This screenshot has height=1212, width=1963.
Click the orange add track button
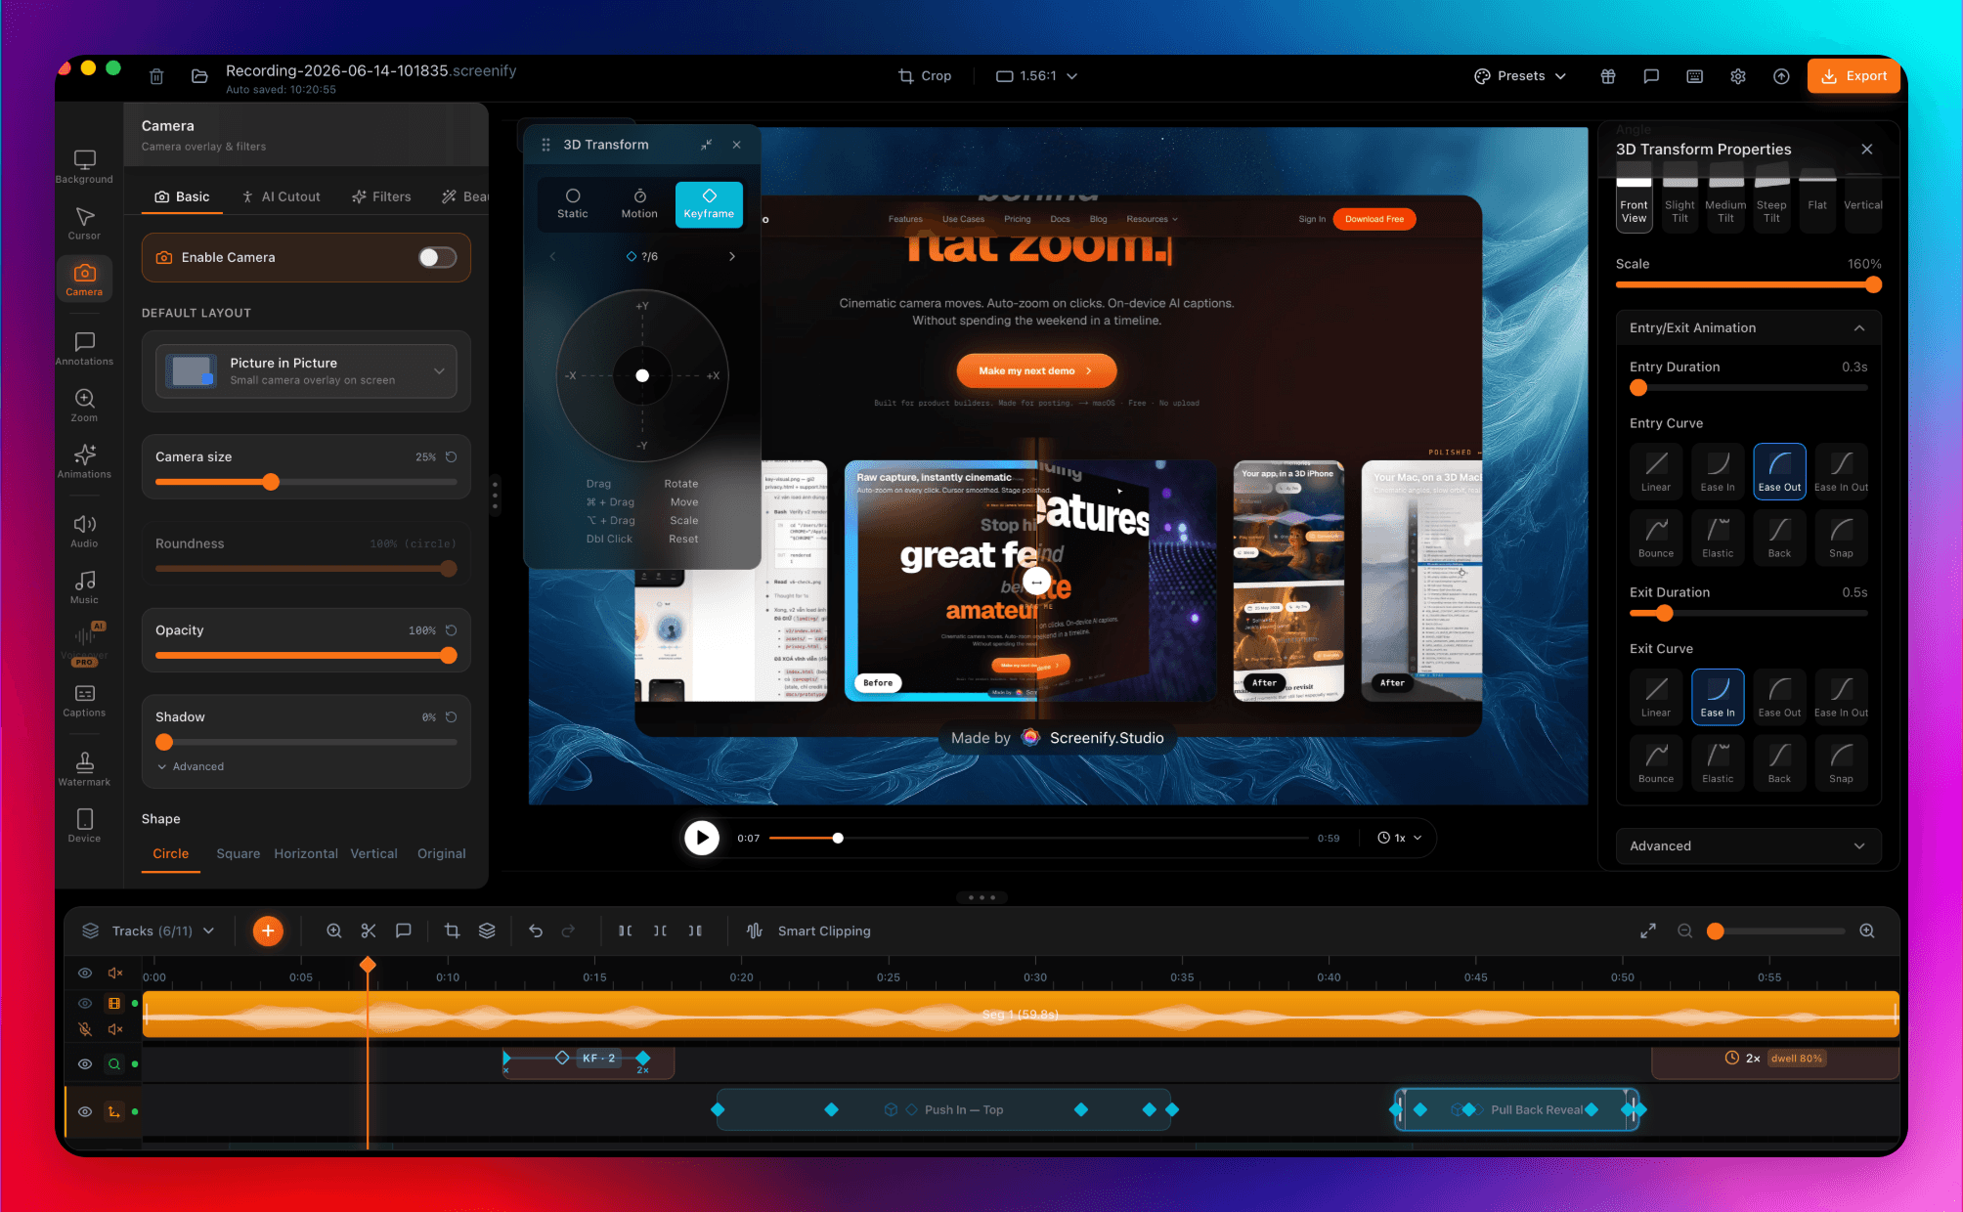coord(268,931)
